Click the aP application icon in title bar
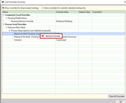This screenshot has width=126, height=103. (3, 2)
